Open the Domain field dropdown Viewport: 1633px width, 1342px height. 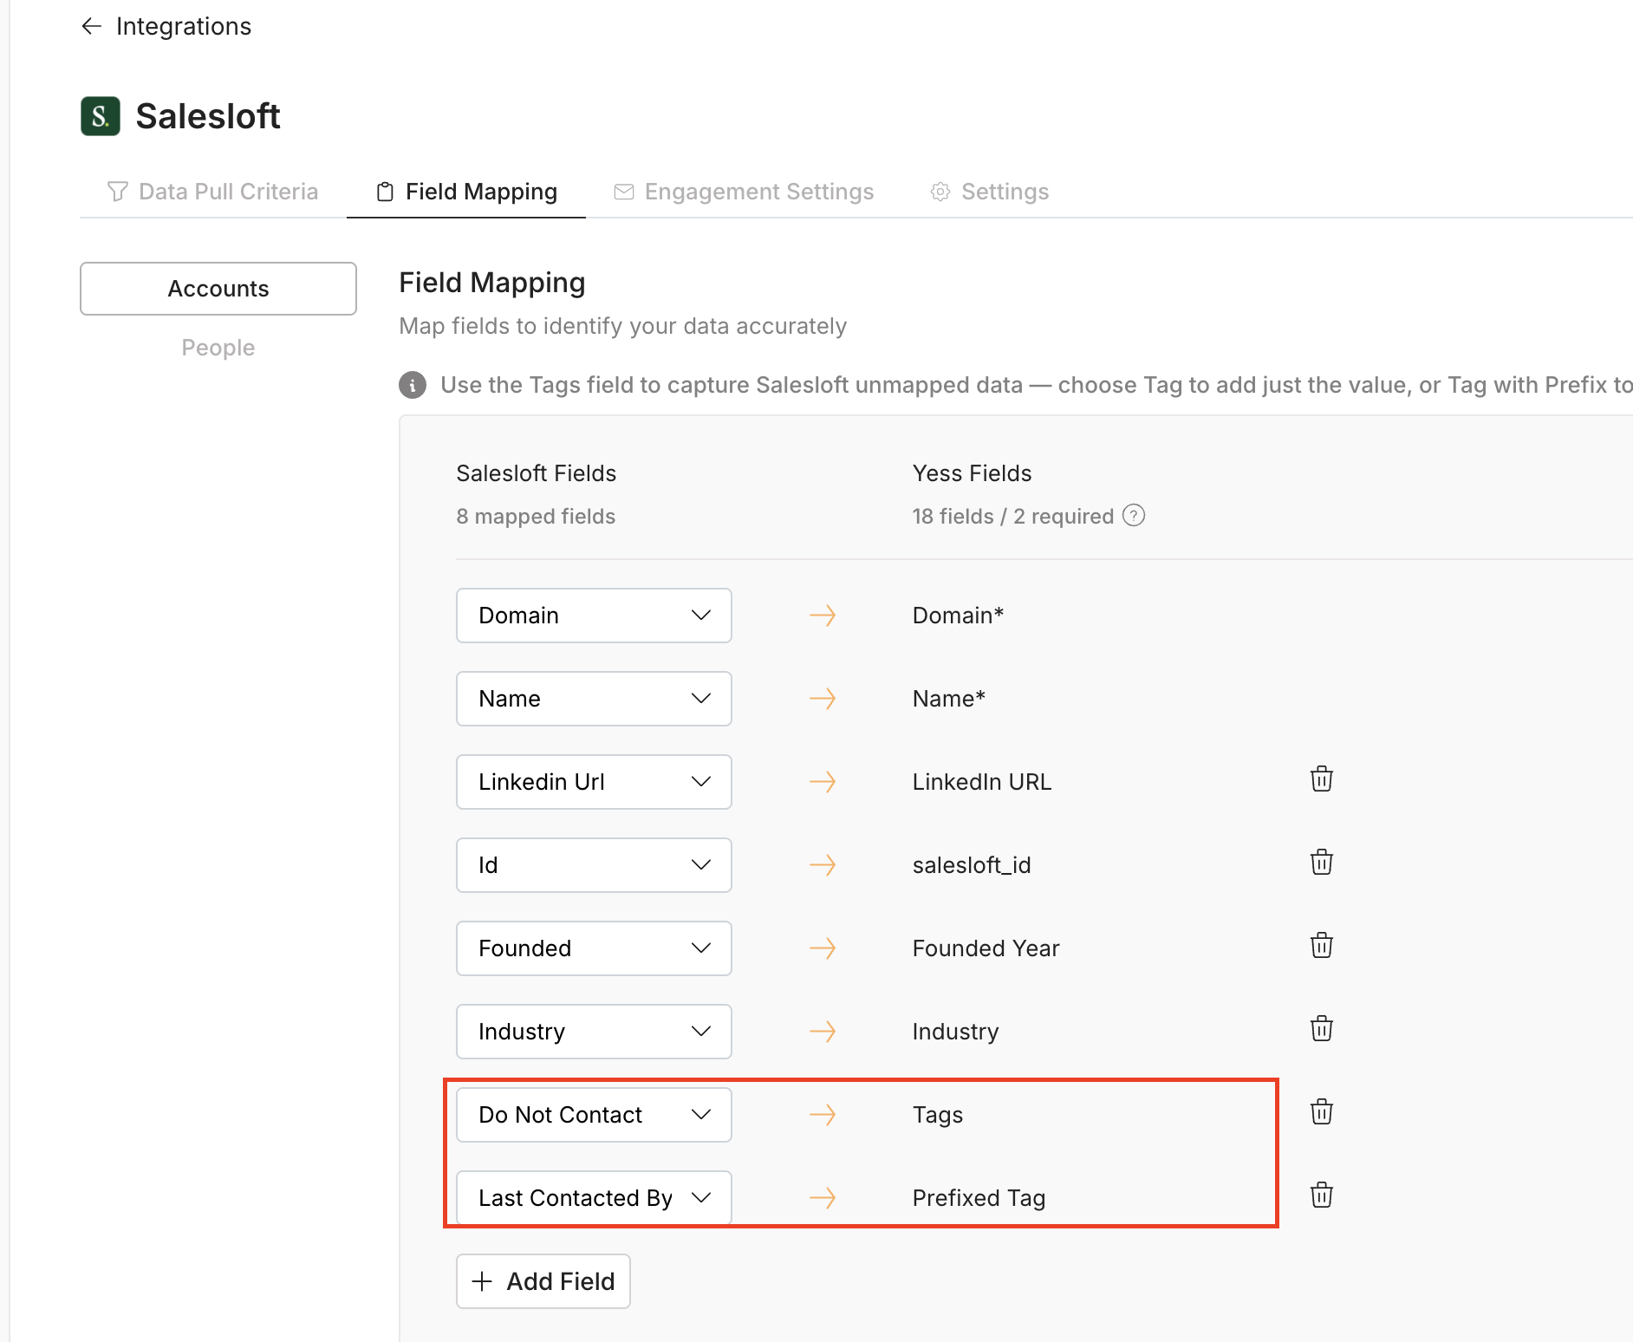(594, 616)
